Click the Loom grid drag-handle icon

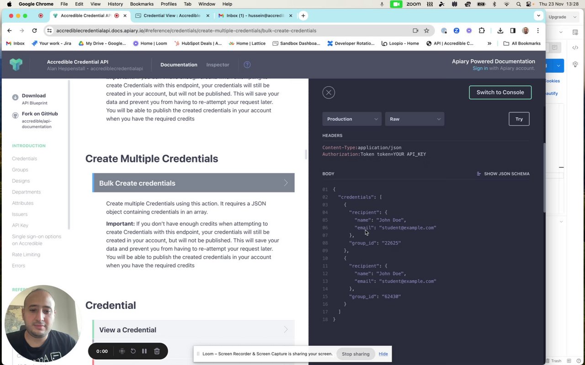(x=122, y=351)
